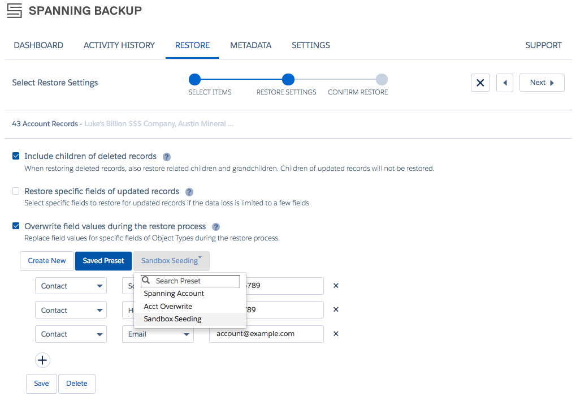Open the Sandbox Seeding preset dropdown
The image size is (576, 400).
tap(171, 261)
